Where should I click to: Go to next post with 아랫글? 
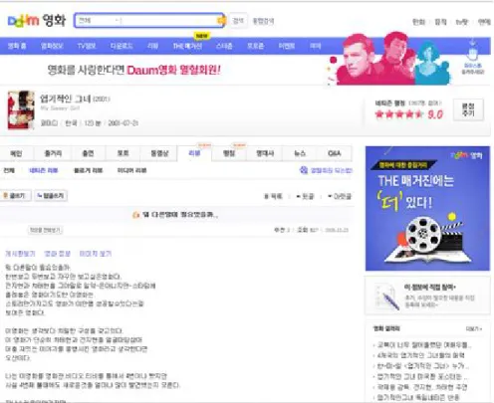pyautogui.click(x=340, y=196)
